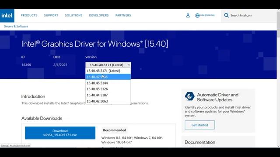Open the user account icon
This screenshot has height=157, width=280.
188,15
